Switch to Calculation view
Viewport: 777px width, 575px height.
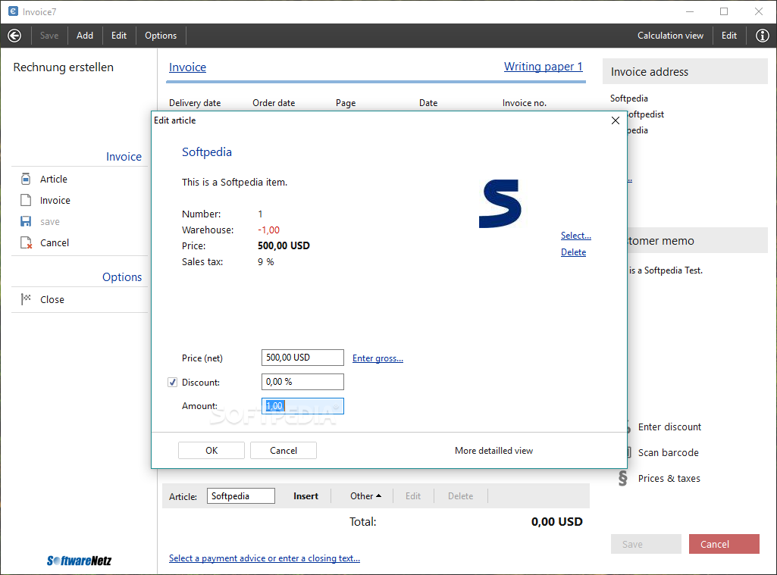tap(670, 36)
